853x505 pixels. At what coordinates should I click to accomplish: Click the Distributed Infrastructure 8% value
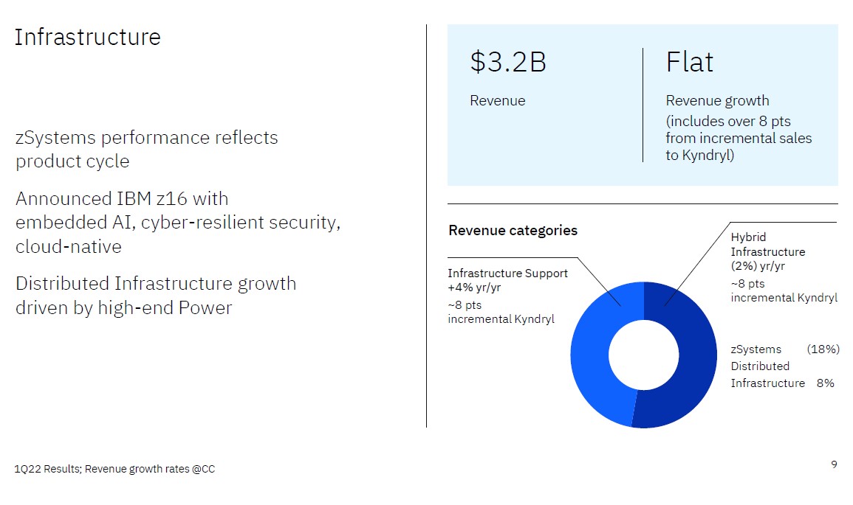(825, 383)
